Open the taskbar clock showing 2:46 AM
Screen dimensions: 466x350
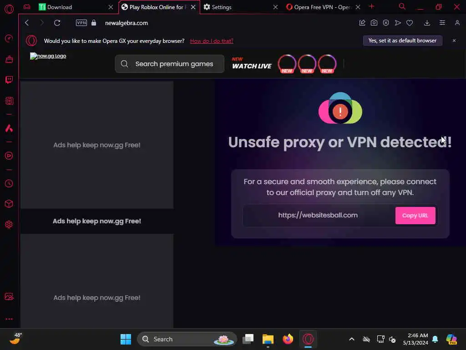pyautogui.click(x=415, y=339)
